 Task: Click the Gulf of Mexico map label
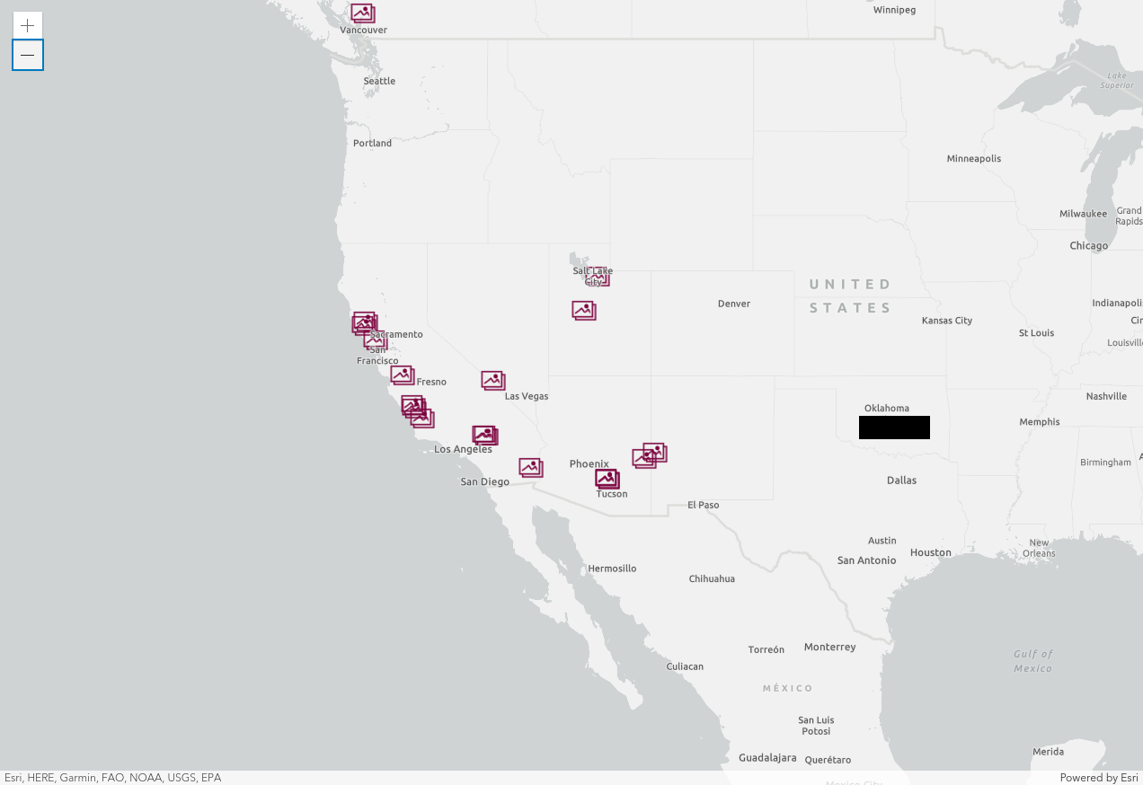coord(1032,661)
